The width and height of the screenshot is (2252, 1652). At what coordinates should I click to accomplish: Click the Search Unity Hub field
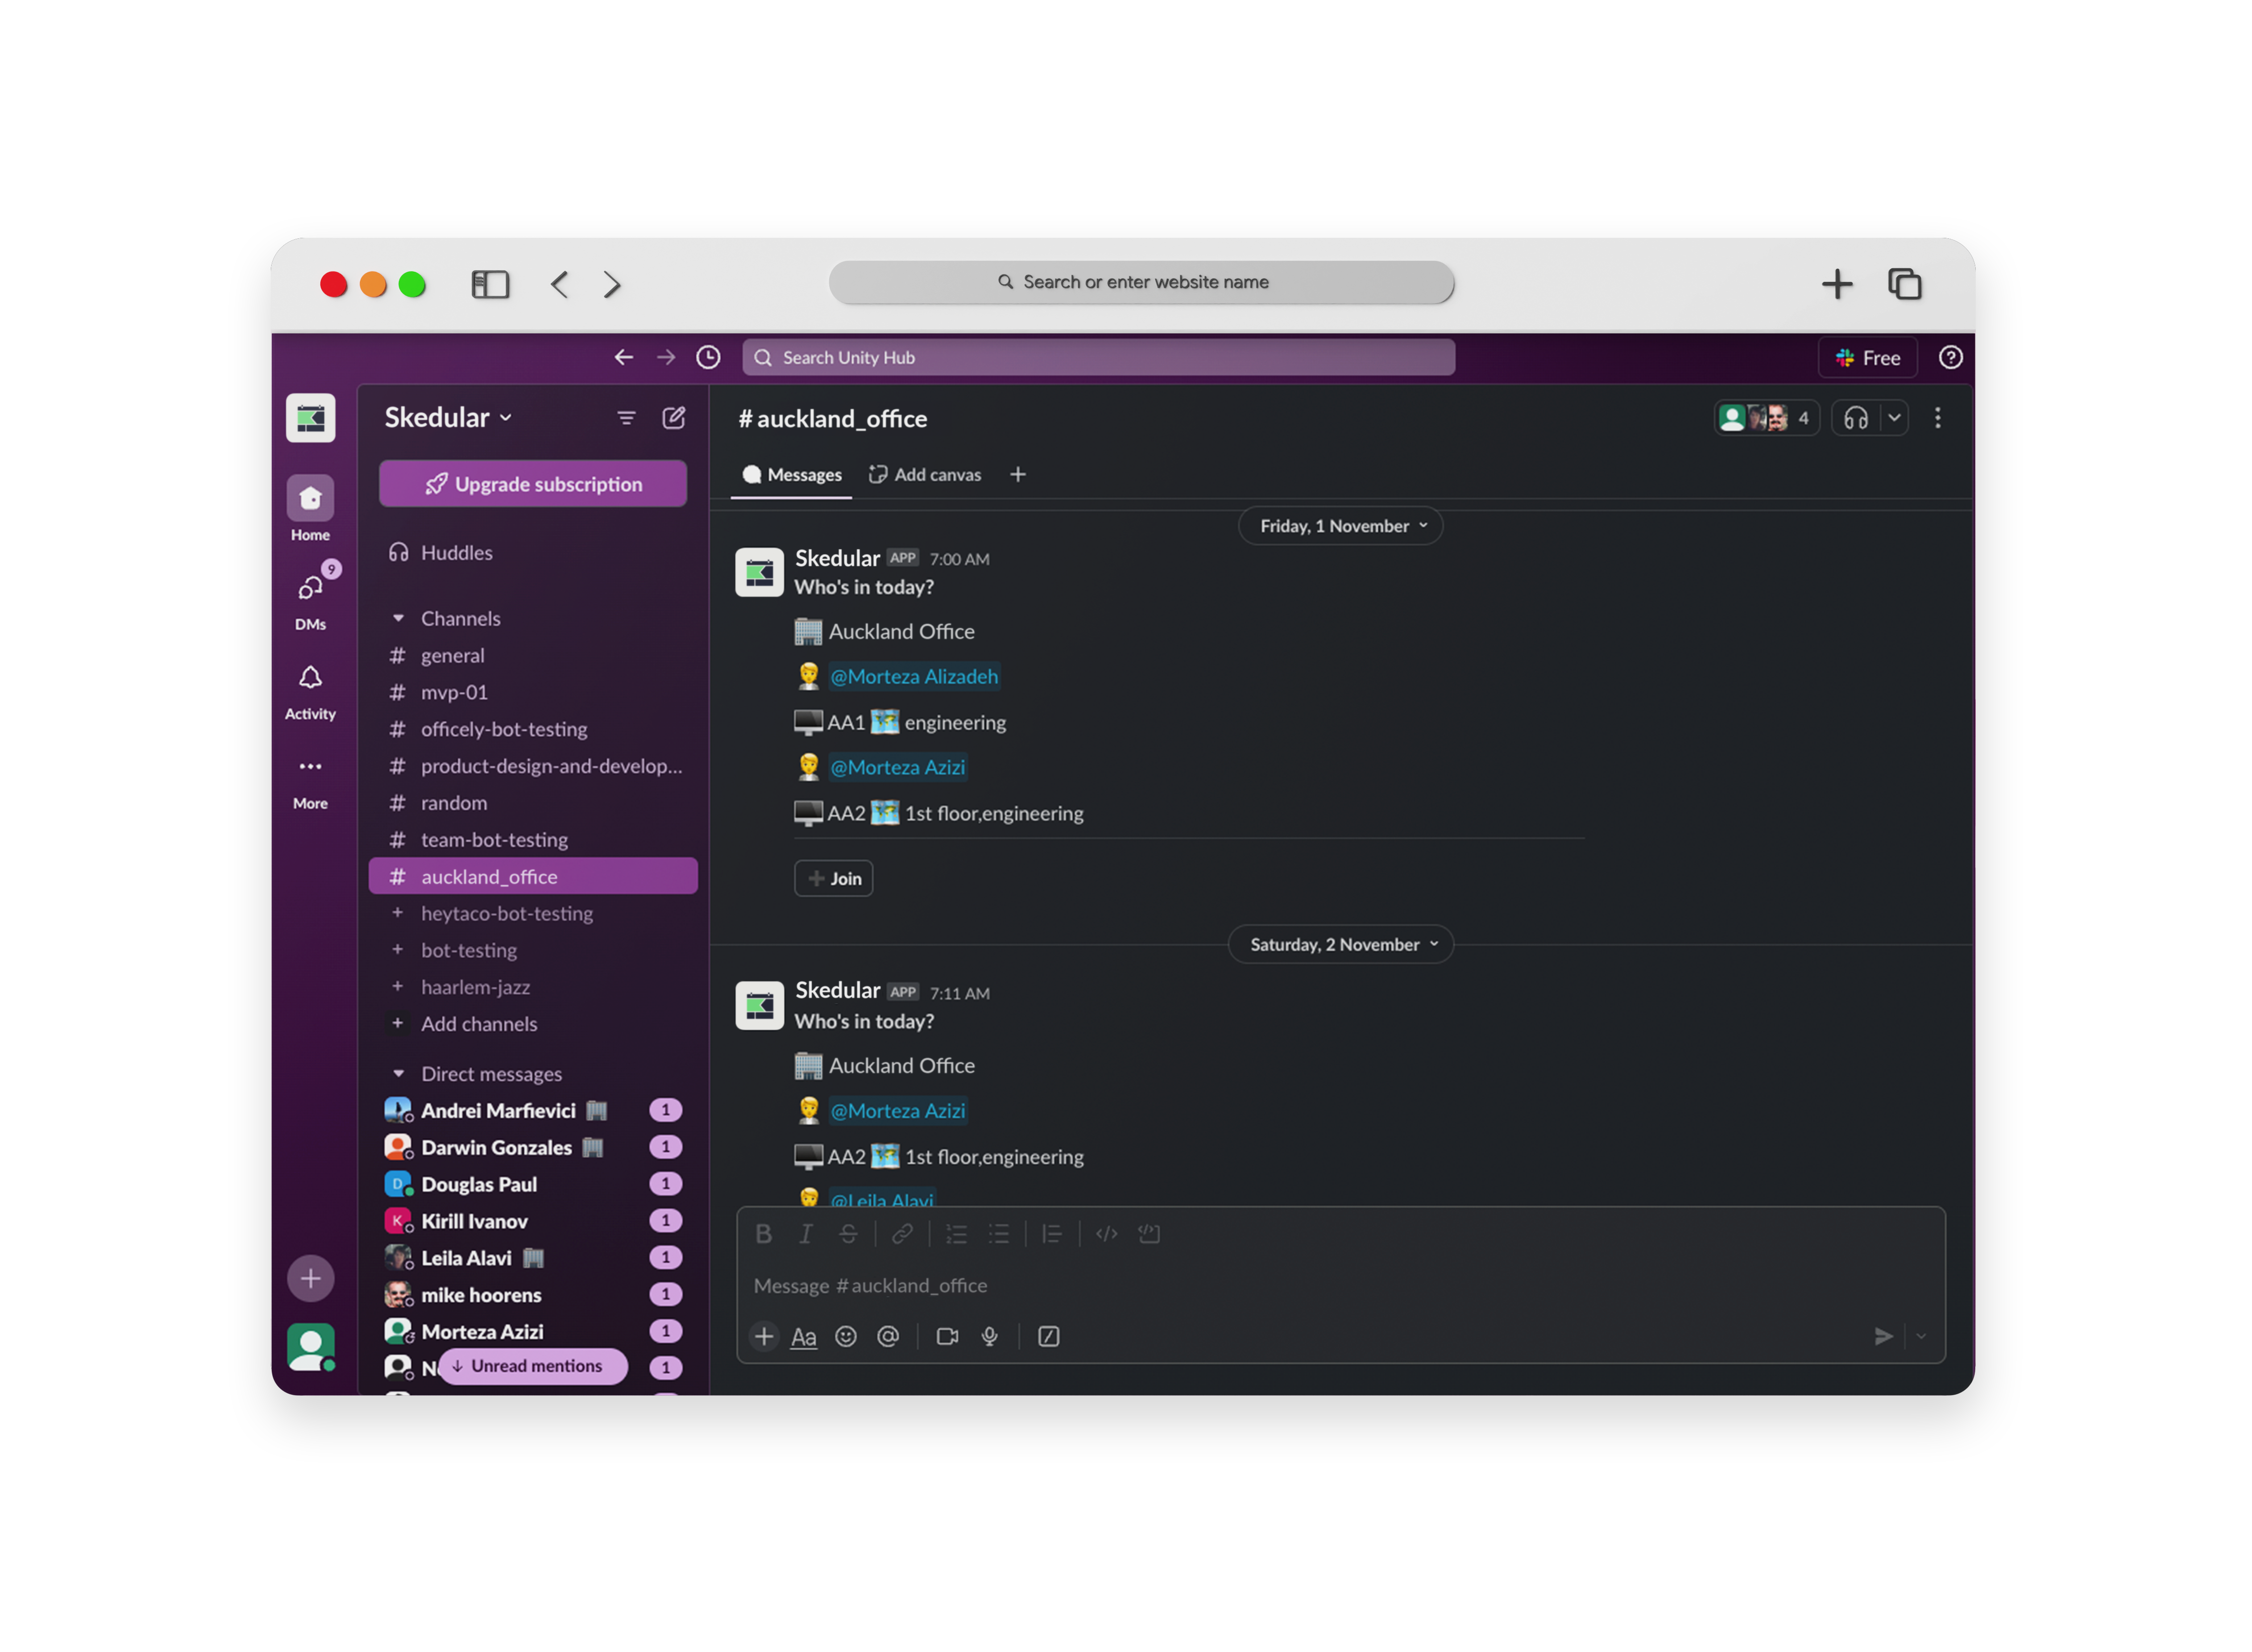click(x=1097, y=357)
